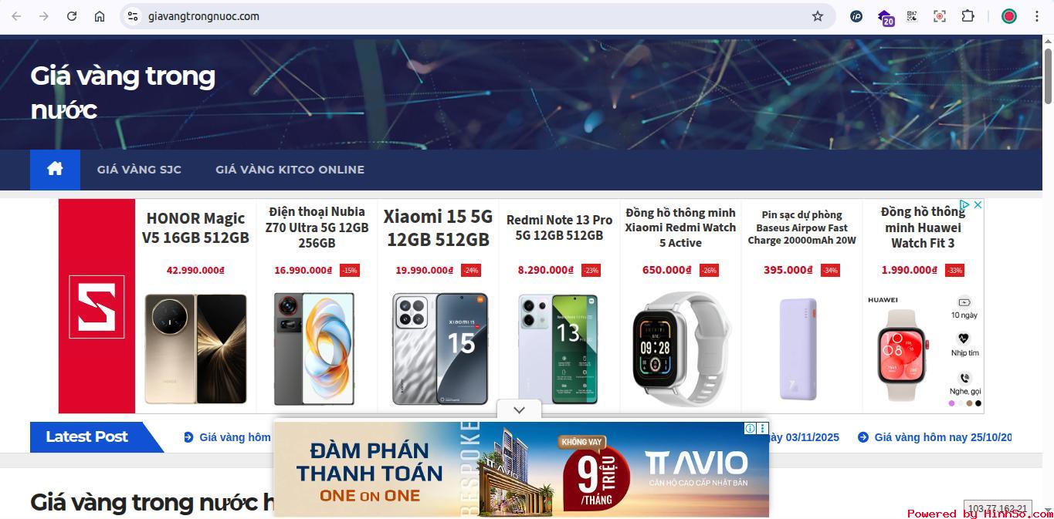
Task: Open the browser profile avatar
Action: point(1009,16)
